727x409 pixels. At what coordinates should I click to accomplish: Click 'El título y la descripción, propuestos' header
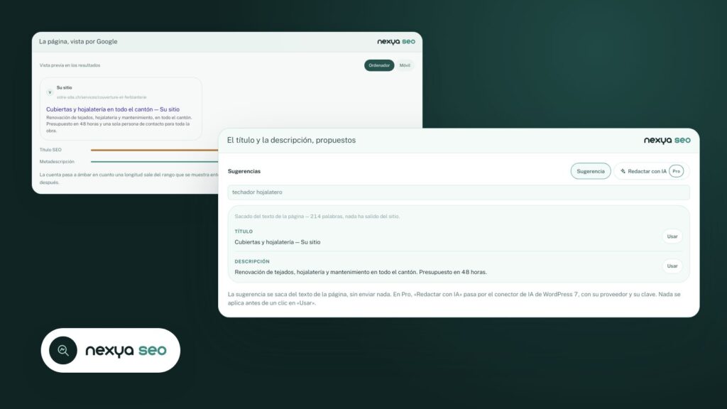coord(291,140)
